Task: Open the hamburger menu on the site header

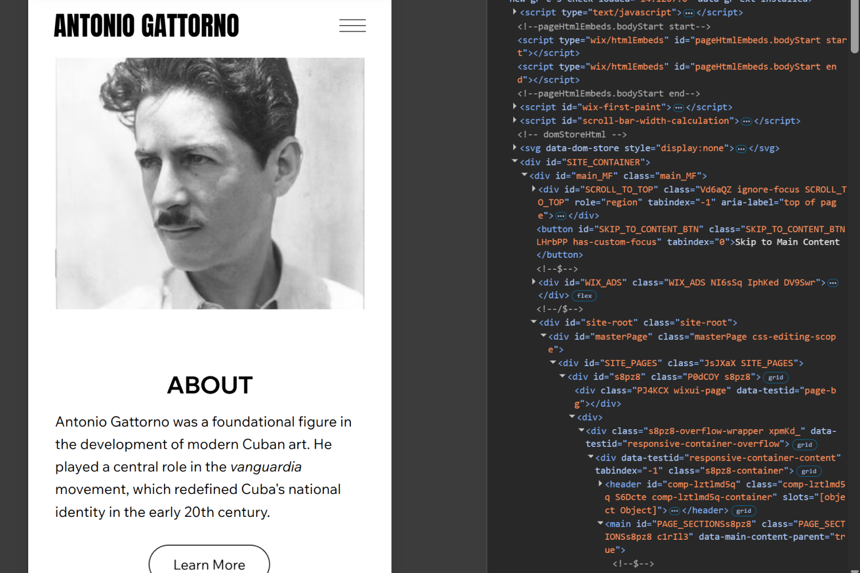Action: click(x=352, y=25)
